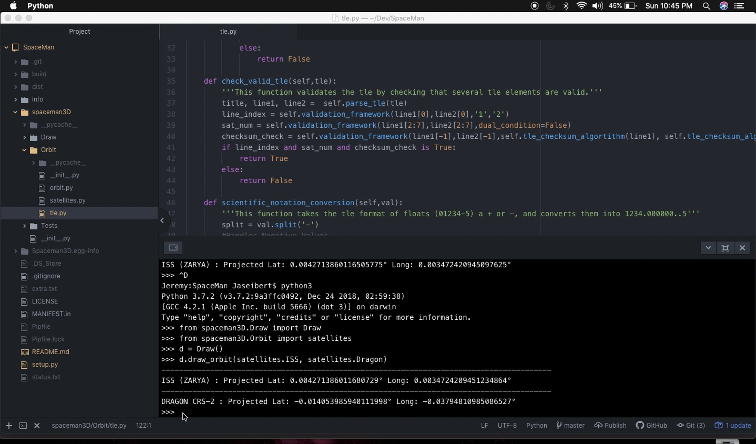
Task: Click the battery status icon
Action: coord(630,6)
